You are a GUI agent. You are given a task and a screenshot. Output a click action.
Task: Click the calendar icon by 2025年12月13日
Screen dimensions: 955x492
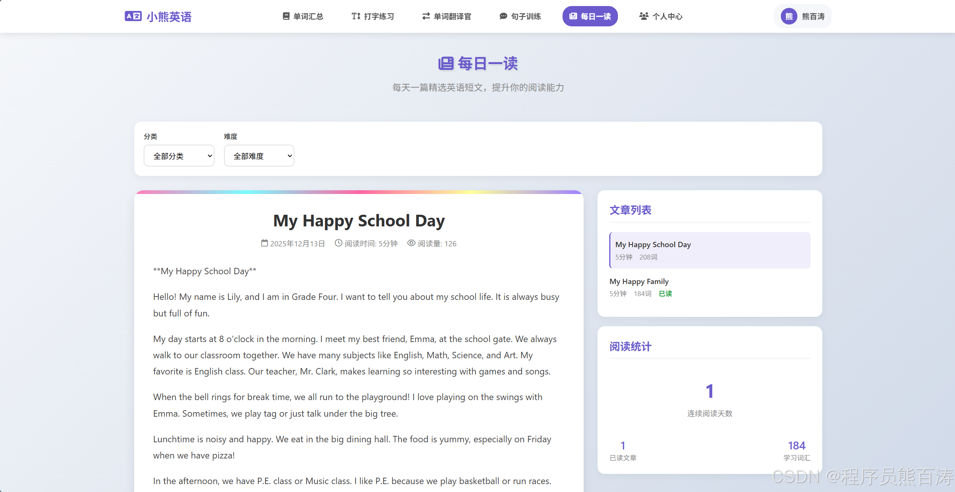click(265, 243)
